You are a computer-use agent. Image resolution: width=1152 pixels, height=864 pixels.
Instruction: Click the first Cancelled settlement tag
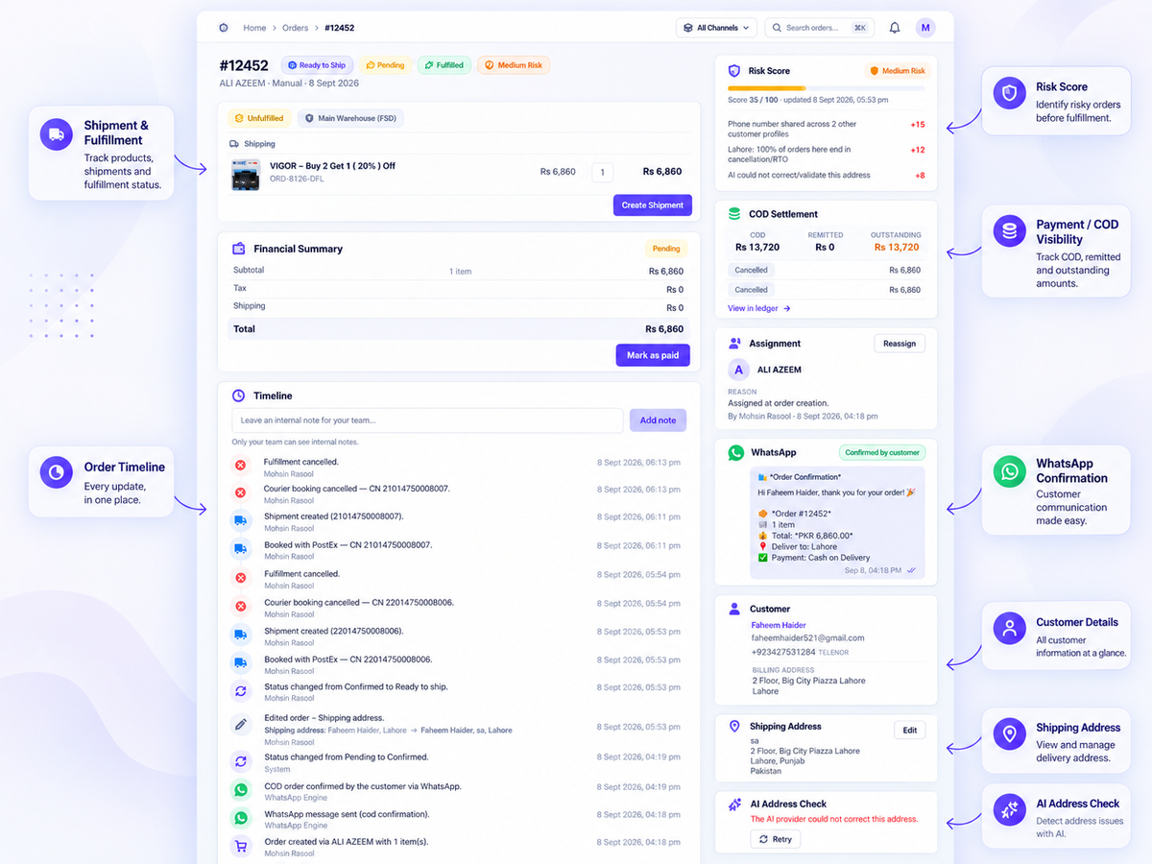pos(751,271)
